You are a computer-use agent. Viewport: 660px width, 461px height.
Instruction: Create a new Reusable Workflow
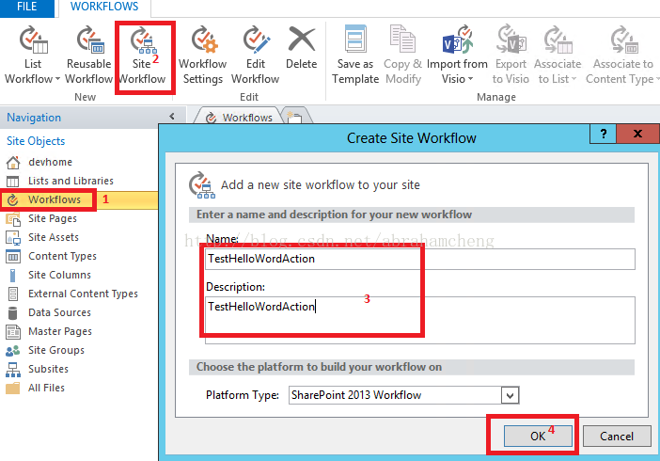click(88, 56)
